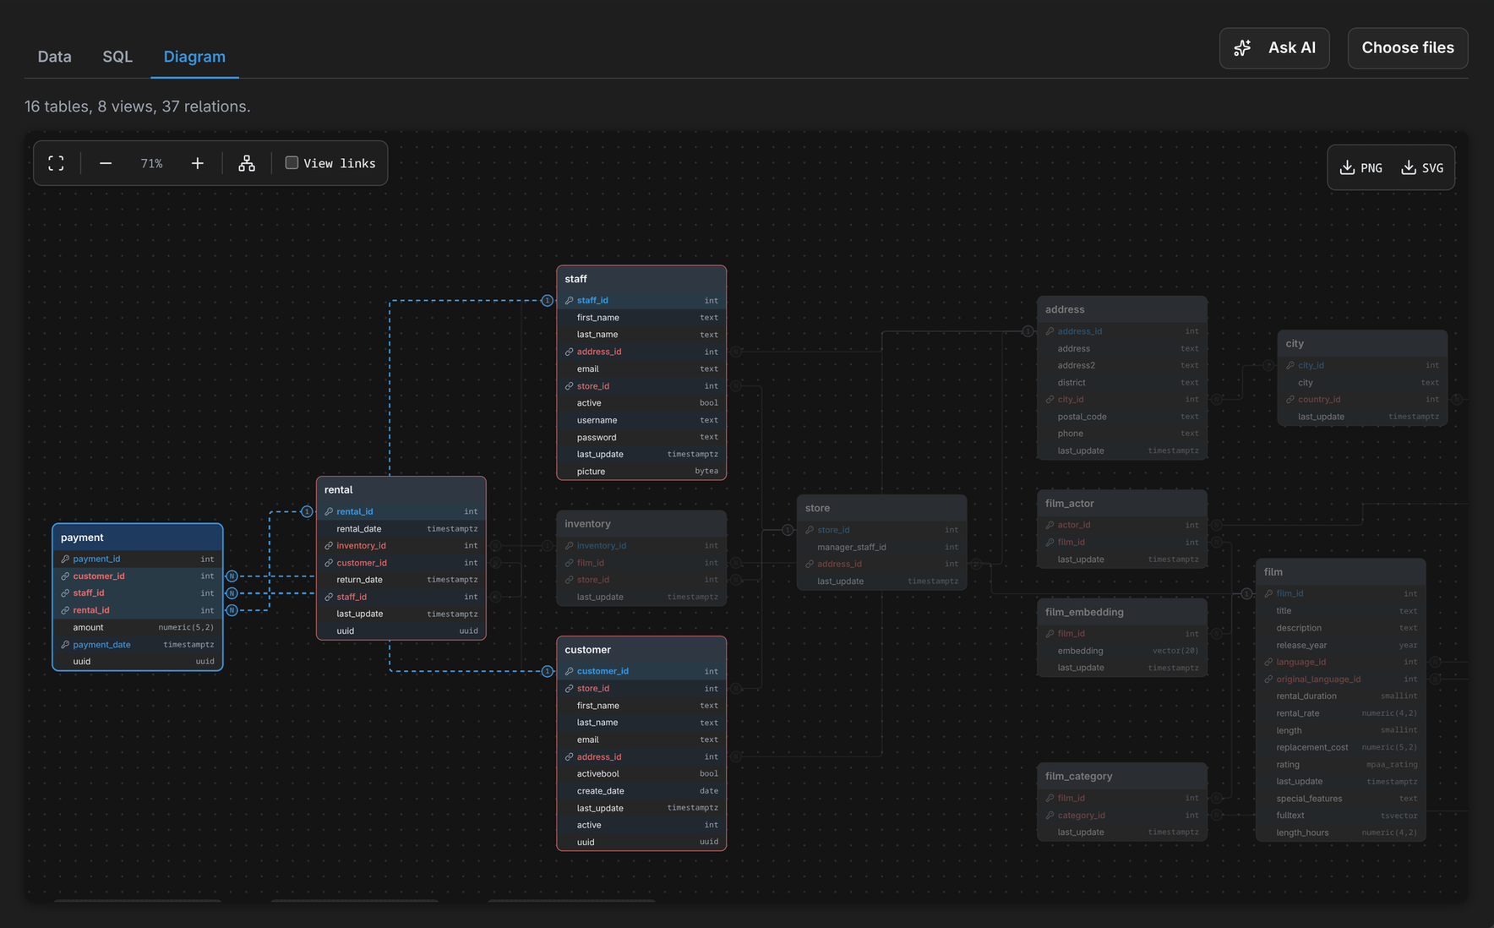Click the link icon beside payment customer_id
The height and width of the screenshot is (928, 1494).
pos(65,576)
